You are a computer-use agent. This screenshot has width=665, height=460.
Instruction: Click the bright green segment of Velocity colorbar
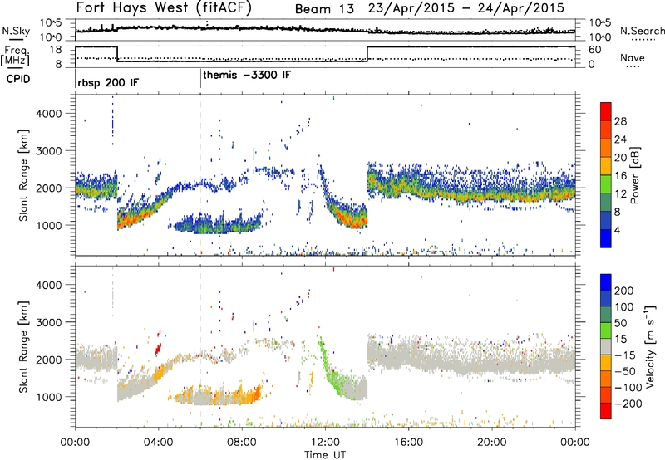pos(606,330)
